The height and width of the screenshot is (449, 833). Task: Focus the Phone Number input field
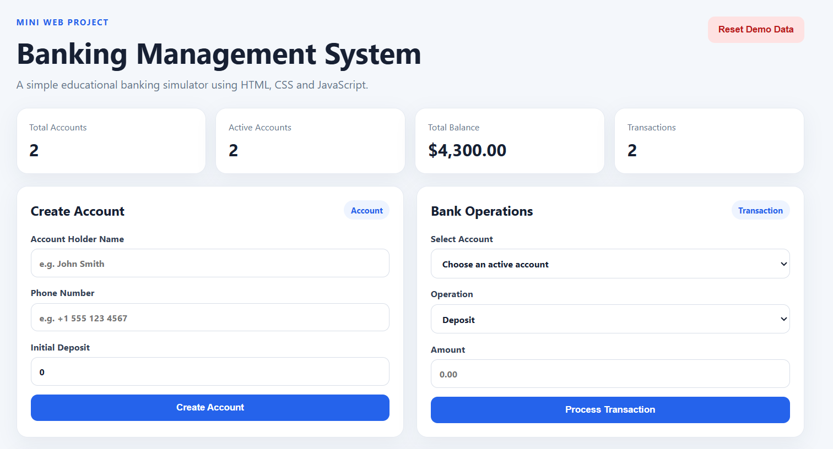pos(210,317)
